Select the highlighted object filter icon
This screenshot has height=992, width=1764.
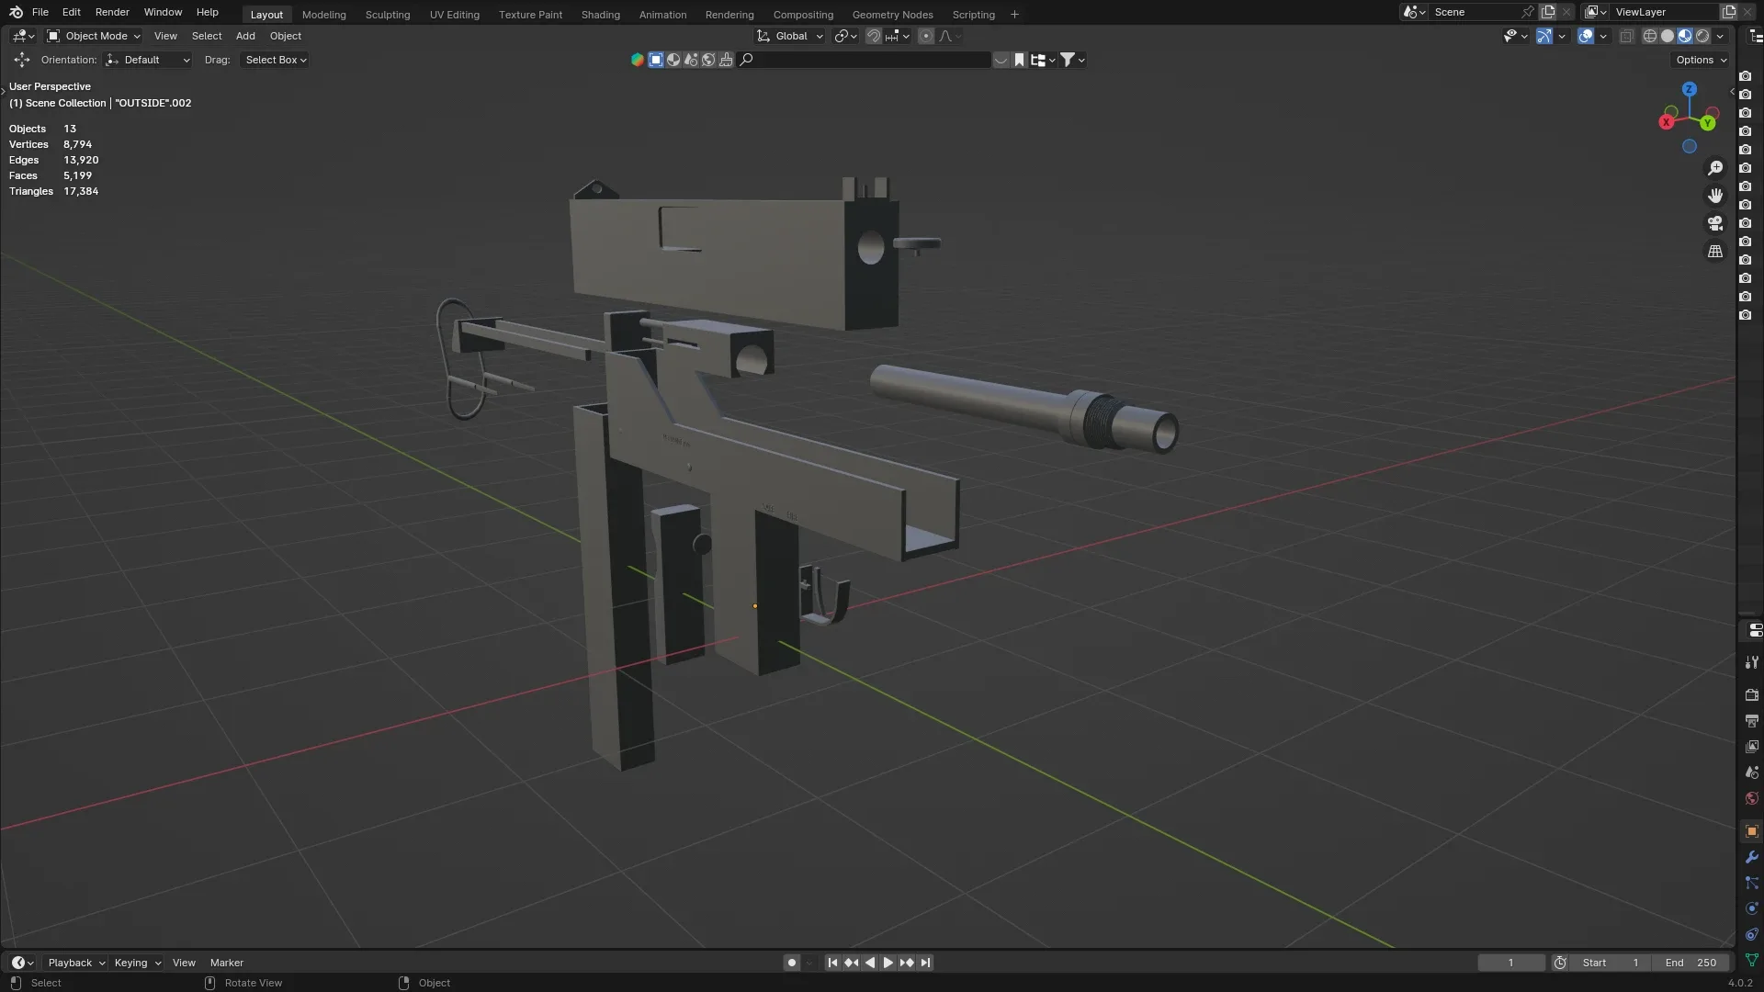click(656, 60)
